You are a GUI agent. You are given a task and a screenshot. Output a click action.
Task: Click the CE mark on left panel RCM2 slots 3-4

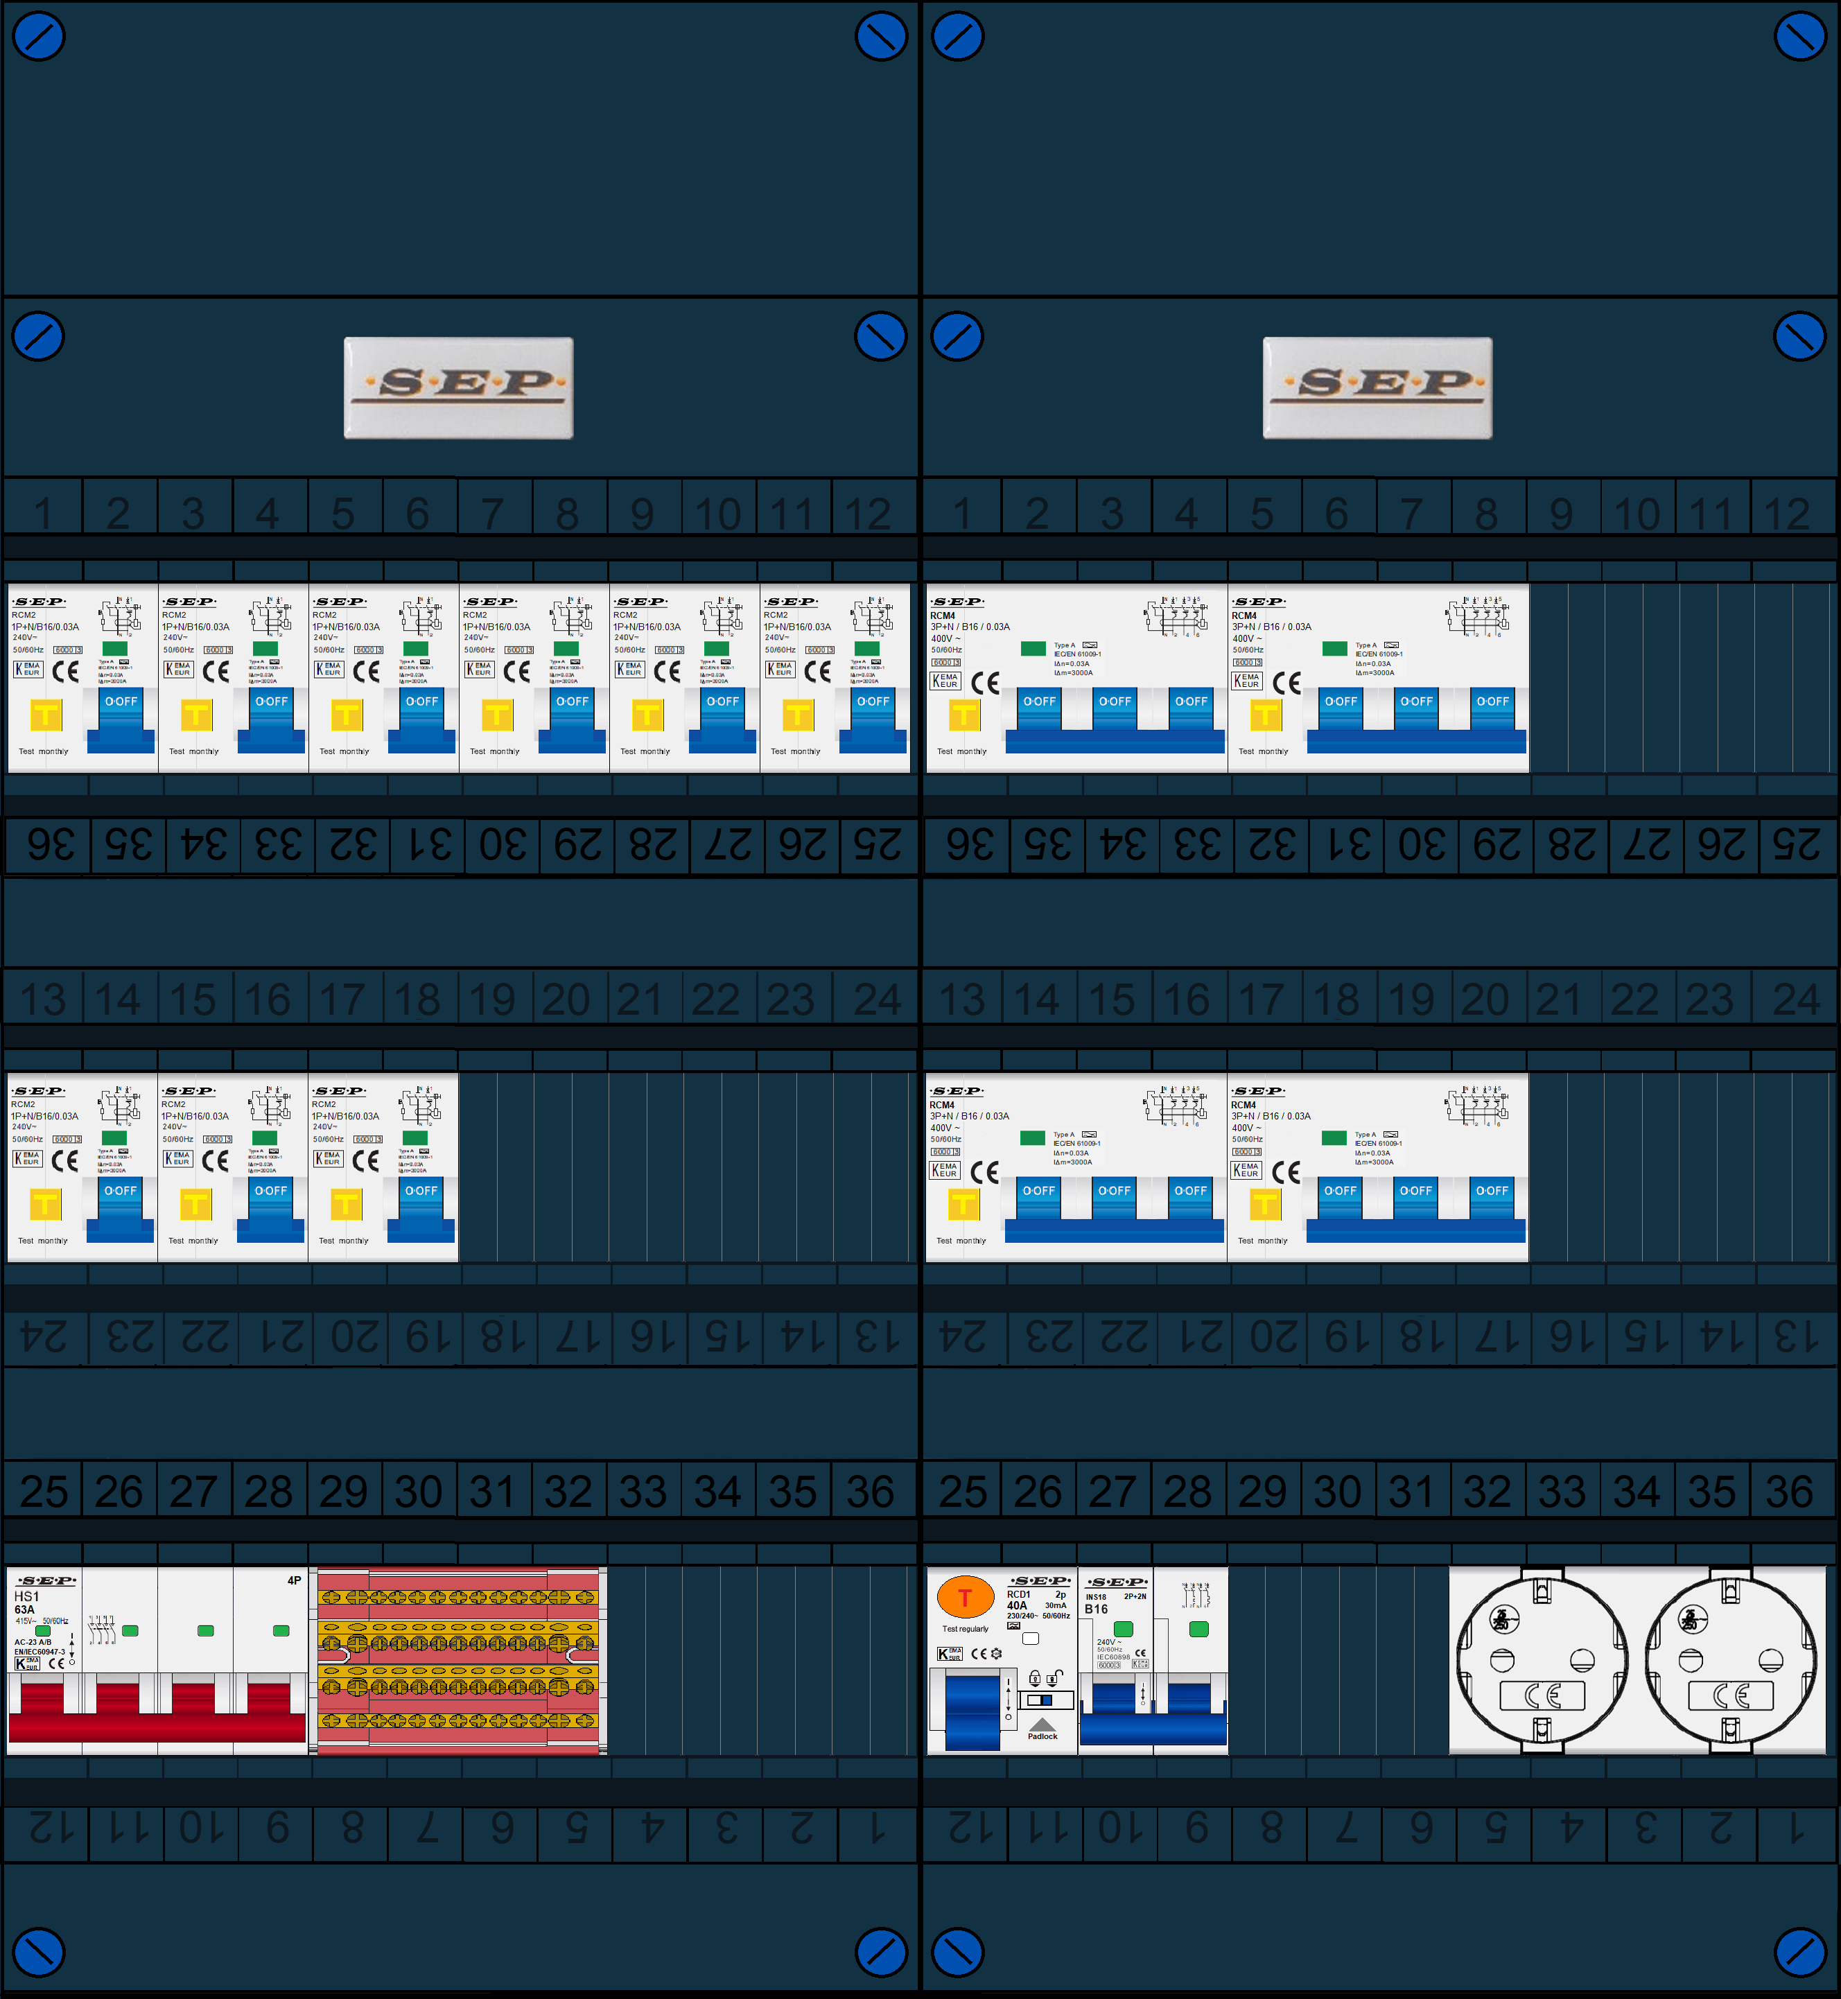[216, 672]
